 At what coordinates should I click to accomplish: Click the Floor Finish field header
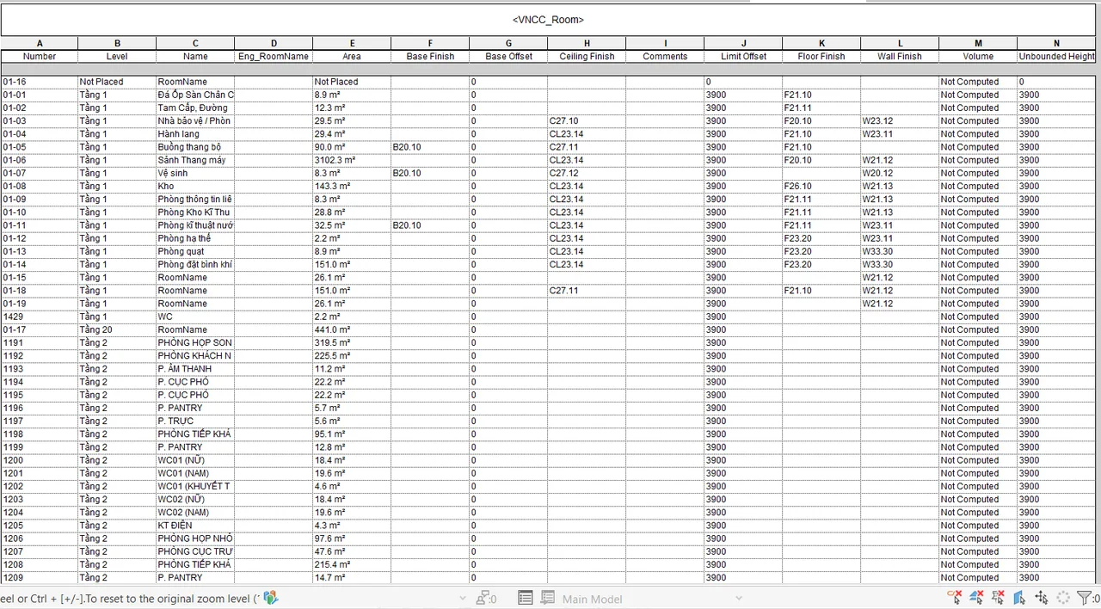tap(821, 56)
